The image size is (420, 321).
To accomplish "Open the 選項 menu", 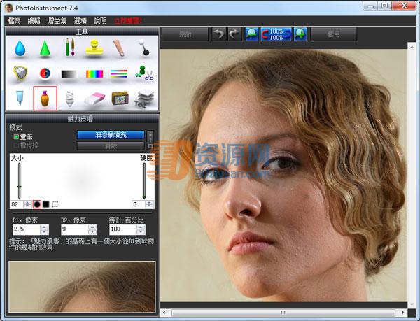I will click(80, 21).
